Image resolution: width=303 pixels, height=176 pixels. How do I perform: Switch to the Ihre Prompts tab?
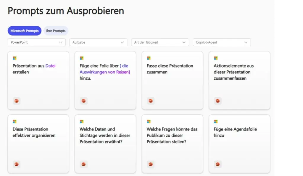click(56, 31)
